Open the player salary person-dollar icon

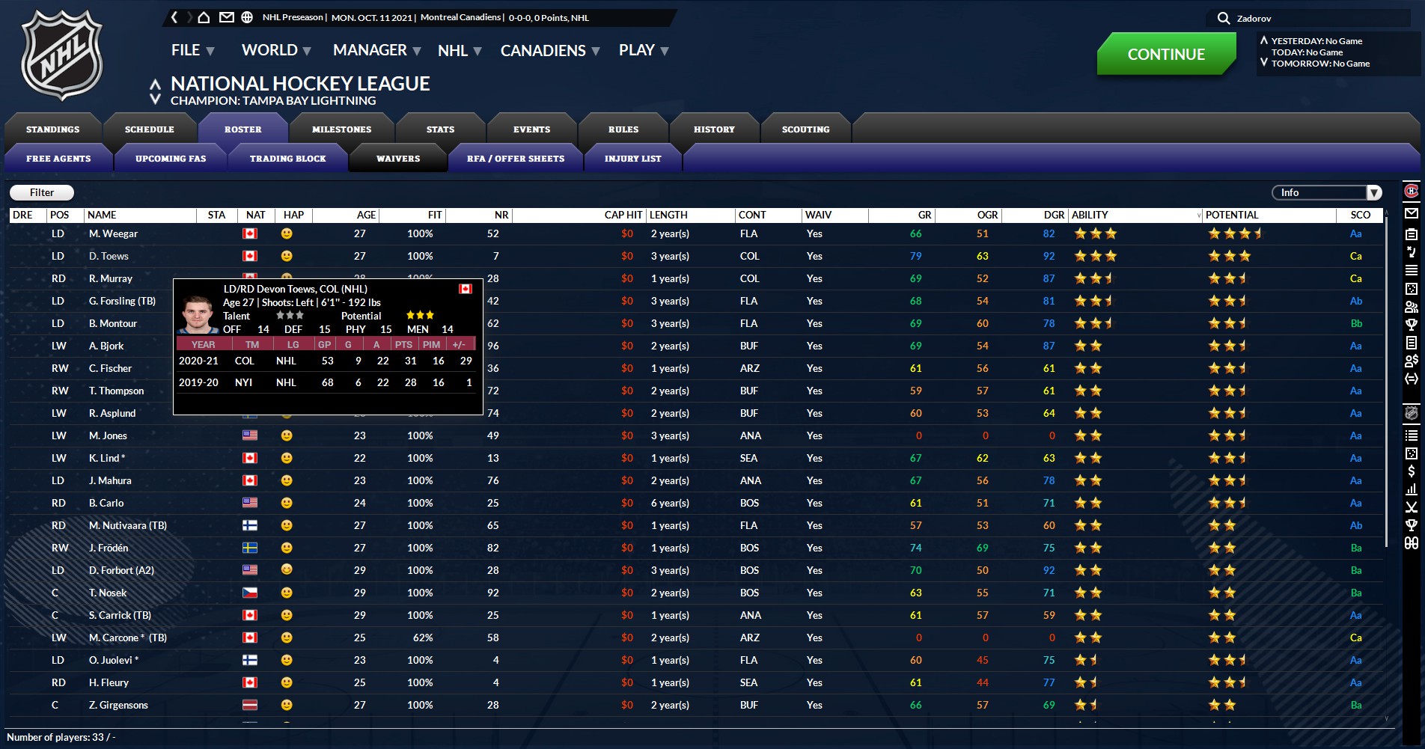tap(1412, 361)
